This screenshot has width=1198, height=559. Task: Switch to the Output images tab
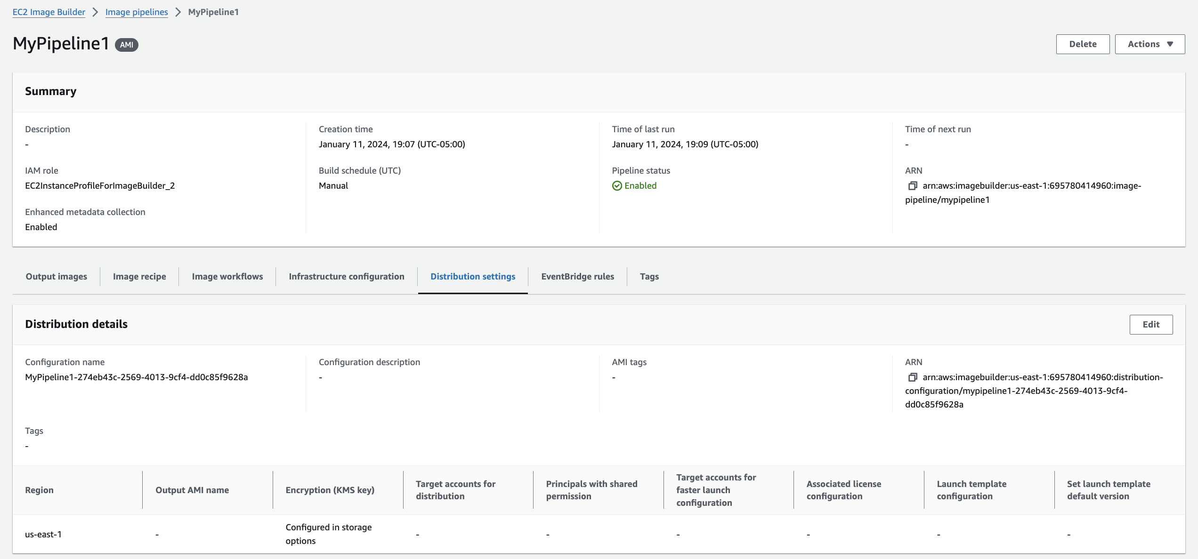57,277
